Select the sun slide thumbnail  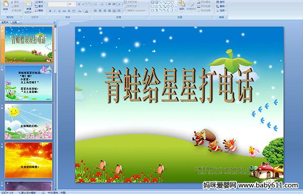tap(28, 121)
